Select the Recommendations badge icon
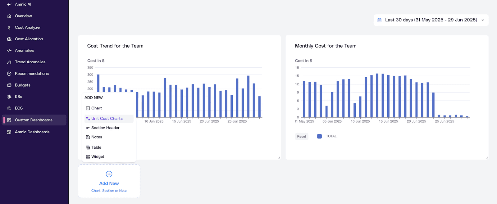497x204 pixels. (9, 74)
